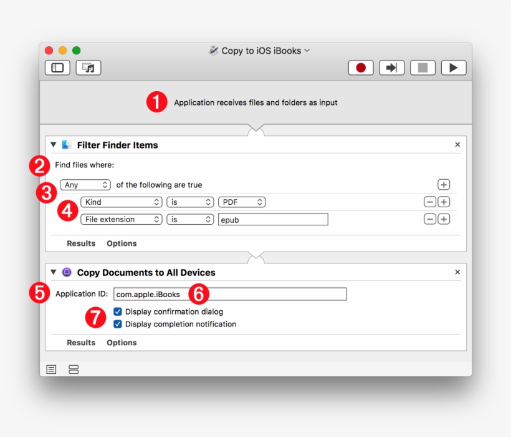This screenshot has height=437, width=511.
Task: Remove the Copy Documents to All Devices action
Action: point(457,272)
